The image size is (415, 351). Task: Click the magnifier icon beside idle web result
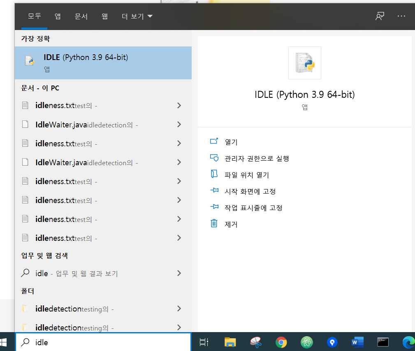pyautogui.click(x=25, y=273)
